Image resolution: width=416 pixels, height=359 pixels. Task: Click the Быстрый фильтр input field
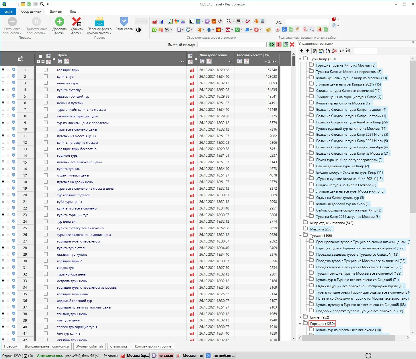[232, 44]
